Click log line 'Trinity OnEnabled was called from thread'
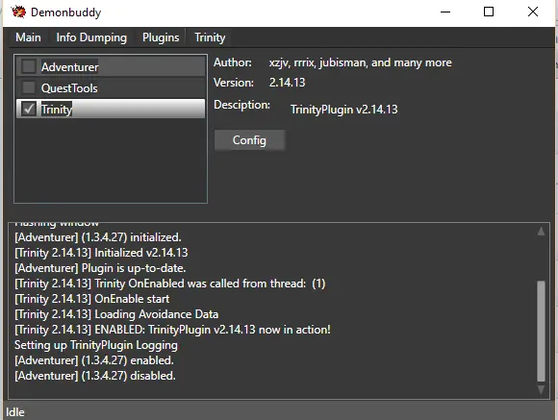The width and height of the screenshot is (558, 420). pos(169,284)
